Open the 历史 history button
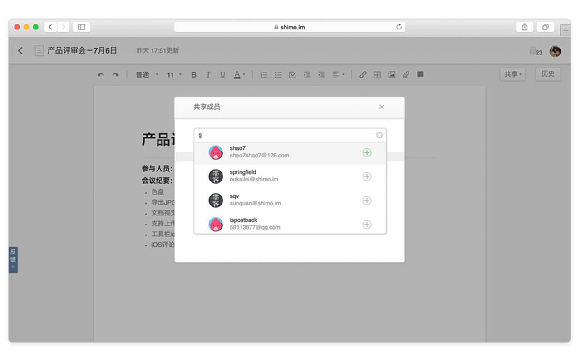This screenshot has height=362, width=581. pos(548,74)
